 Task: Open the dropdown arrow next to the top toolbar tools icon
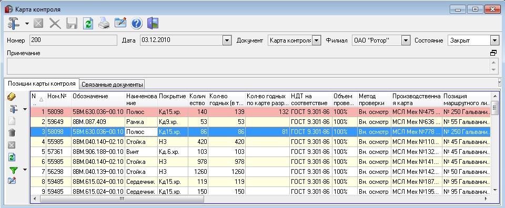27,24
